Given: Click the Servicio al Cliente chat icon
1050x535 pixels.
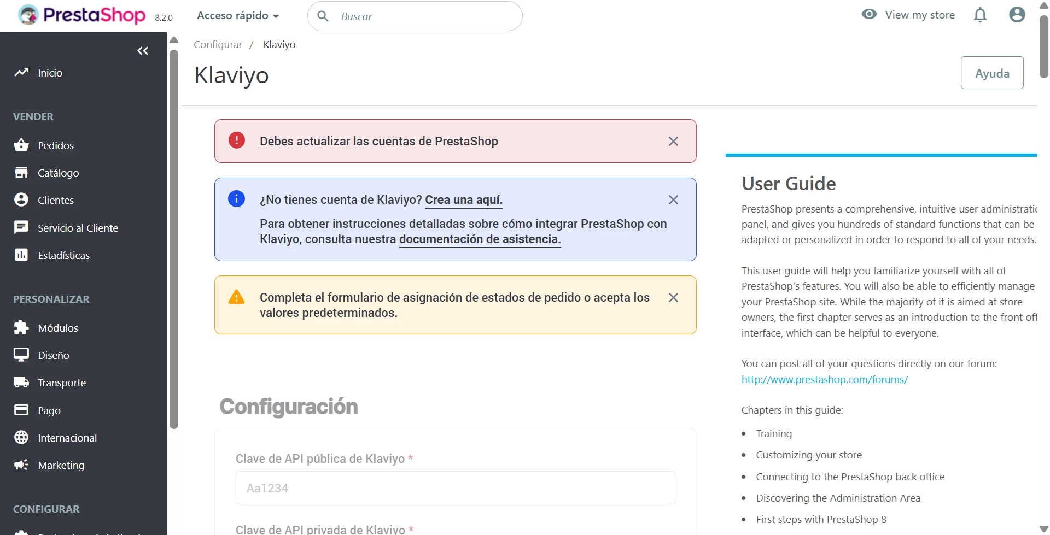Looking at the screenshot, I should [x=21, y=227].
